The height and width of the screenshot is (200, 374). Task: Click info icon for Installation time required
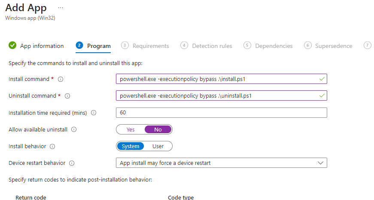[x=94, y=113]
